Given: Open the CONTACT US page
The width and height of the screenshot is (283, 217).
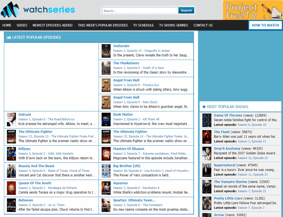Looking at the screenshot, I should (x=203, y=25).
